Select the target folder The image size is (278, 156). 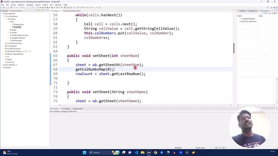coord(9,59)
